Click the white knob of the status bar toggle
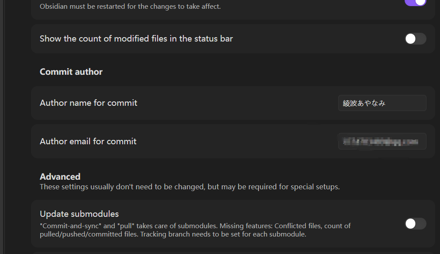The width and height of the screenshot is (440, 254). click(x=410, y=39)
